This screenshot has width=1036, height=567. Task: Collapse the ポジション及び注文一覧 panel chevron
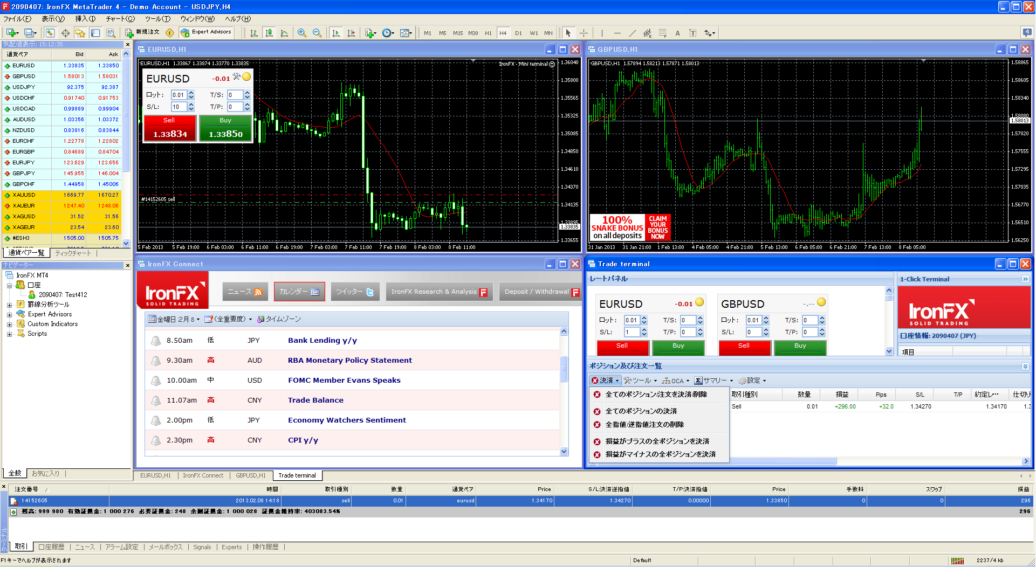click(x=1025, y=367)
